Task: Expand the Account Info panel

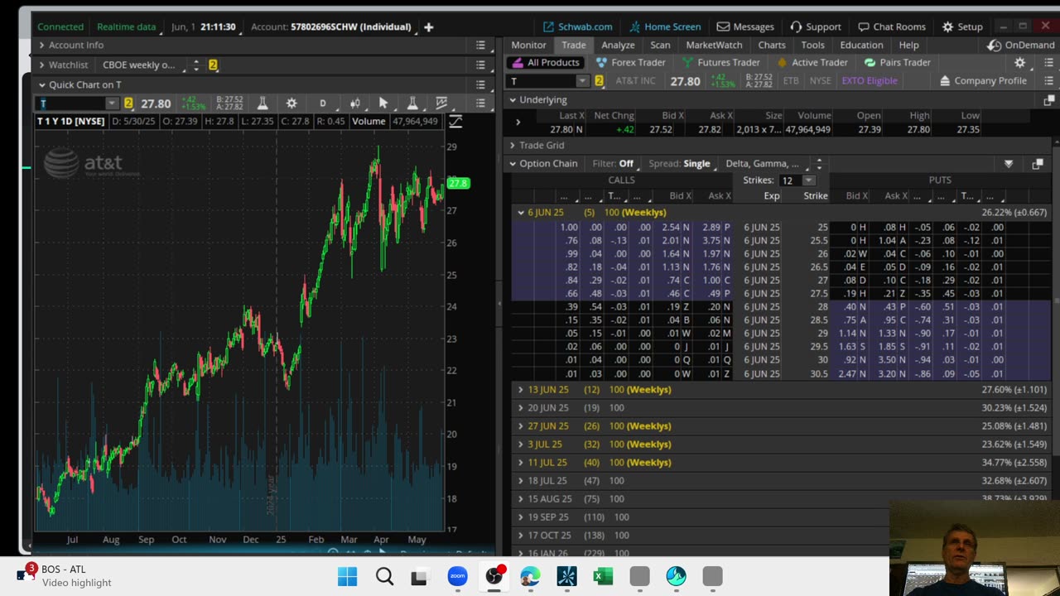Action: tap(76, 45)
